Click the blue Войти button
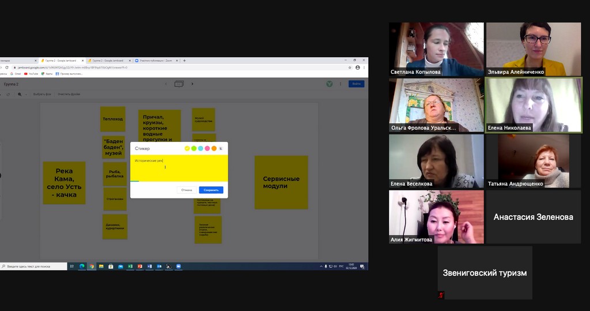This screenshot has width=590, height=311. click(x=356, y=84)
